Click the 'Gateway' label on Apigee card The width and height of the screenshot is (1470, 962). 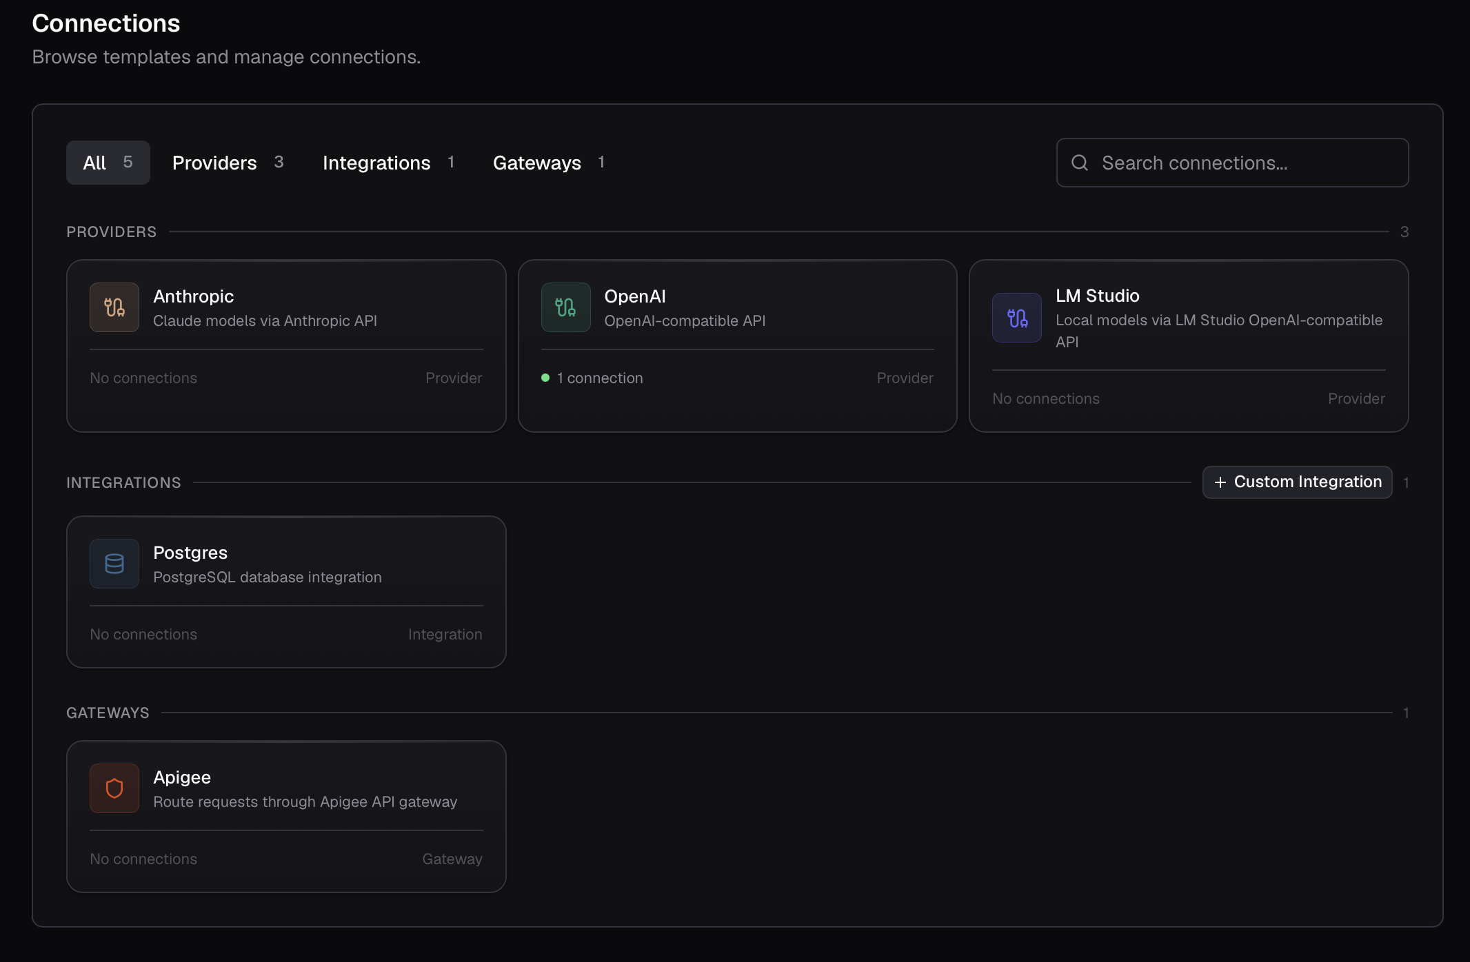pos(452,859)
